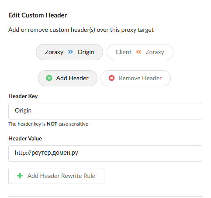Select the Client from Zoraxy direction
Image resolution: width=211 pixels, height=198 pixels.
click(x=140, y=52)
